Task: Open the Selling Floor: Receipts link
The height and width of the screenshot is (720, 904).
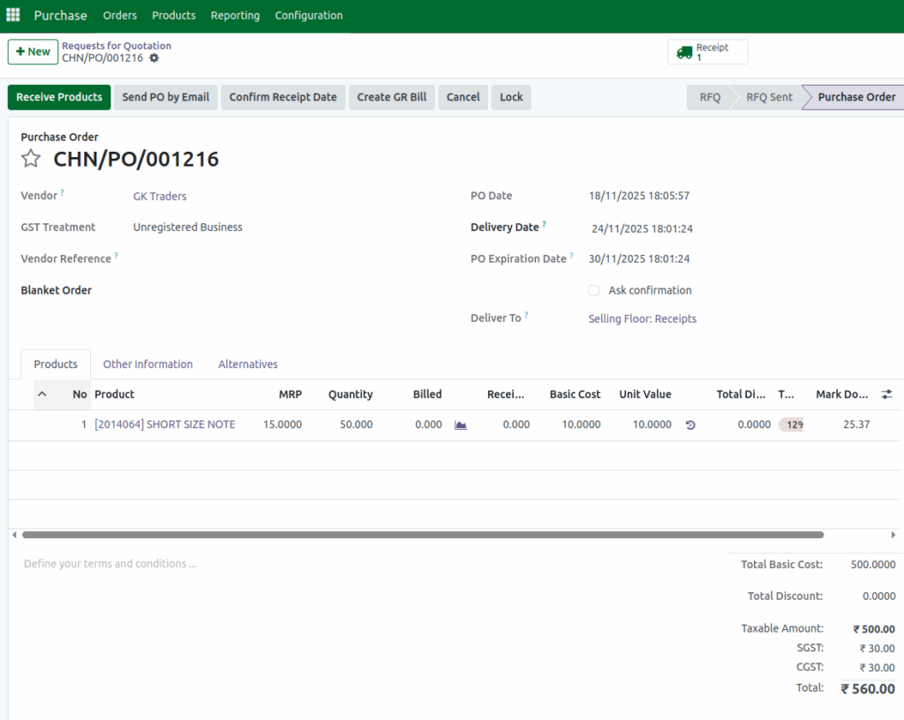Action: [x=642, y=319]
